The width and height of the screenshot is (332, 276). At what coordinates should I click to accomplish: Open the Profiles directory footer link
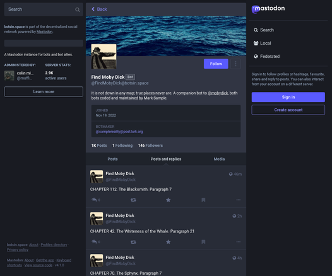click(x=54, y=244)
